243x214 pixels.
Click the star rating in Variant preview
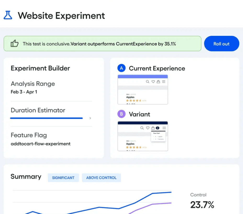(x=134, y=147)
